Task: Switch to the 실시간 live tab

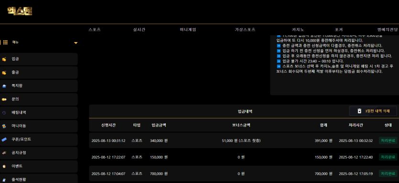Action: [139, 30]
